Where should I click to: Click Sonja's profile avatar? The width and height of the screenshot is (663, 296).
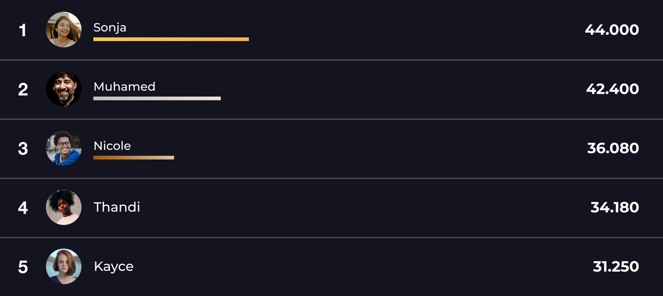(64, 30)
